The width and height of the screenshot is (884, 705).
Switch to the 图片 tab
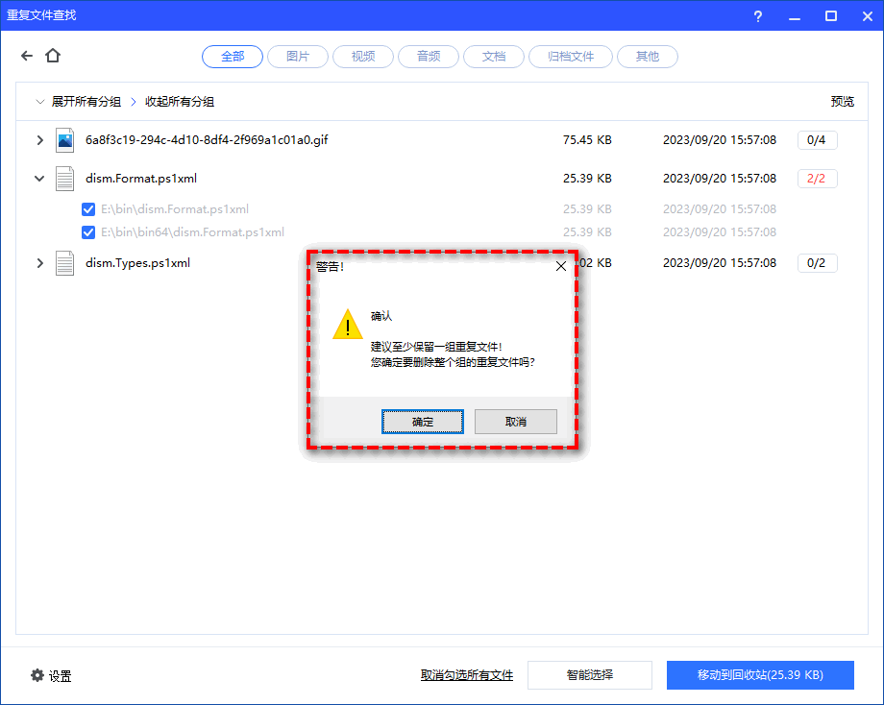click(298, 57)
